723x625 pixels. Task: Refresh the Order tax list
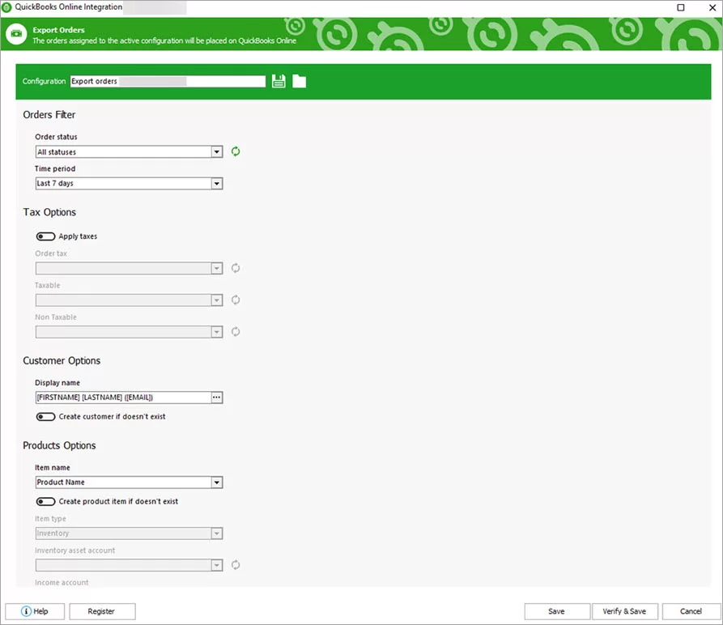[x=236, y=268]
